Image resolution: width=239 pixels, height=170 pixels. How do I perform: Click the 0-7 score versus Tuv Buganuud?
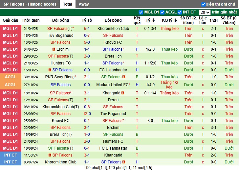[x=87, y=36]
